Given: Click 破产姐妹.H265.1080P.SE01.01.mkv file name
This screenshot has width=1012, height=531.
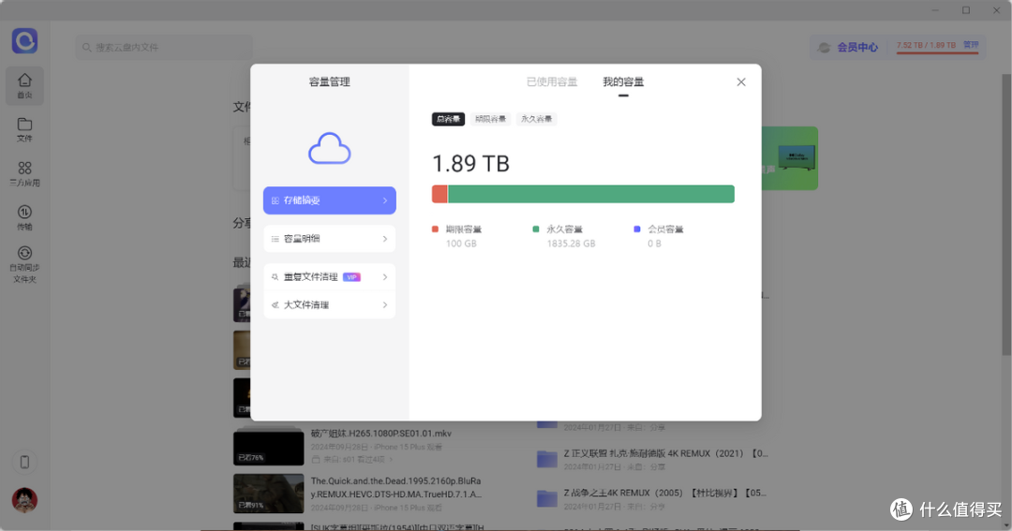Looking at the screenshot, I should (x=380, y=434).
